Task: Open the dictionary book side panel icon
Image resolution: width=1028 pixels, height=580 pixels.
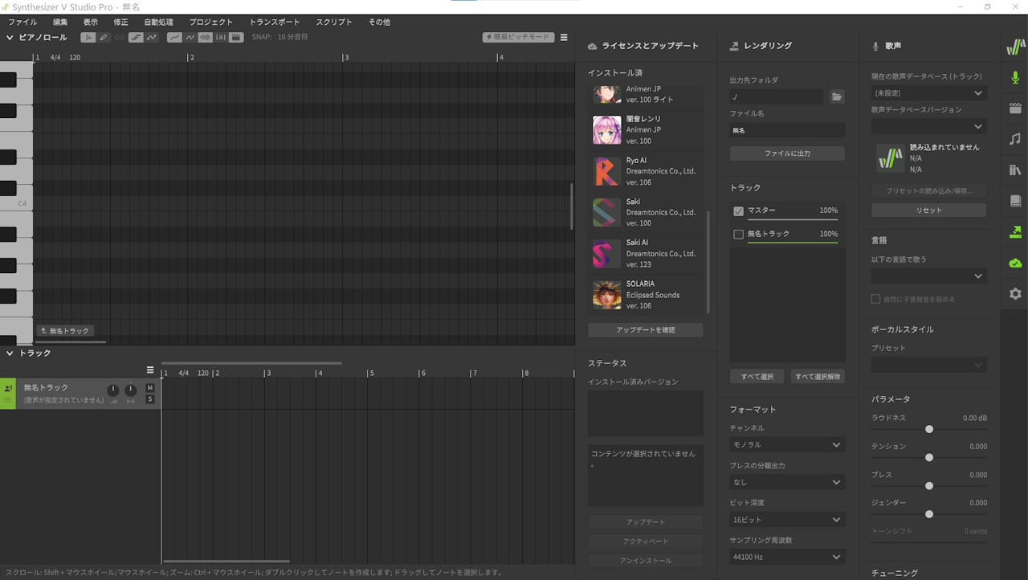Action: [x=1015, y=201]
